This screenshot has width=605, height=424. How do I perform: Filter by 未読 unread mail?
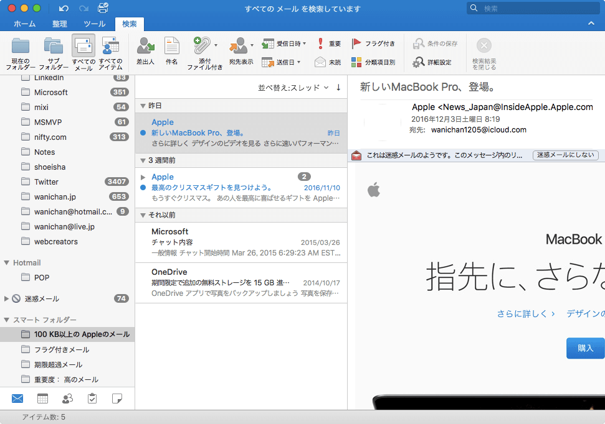pos(328,62)
